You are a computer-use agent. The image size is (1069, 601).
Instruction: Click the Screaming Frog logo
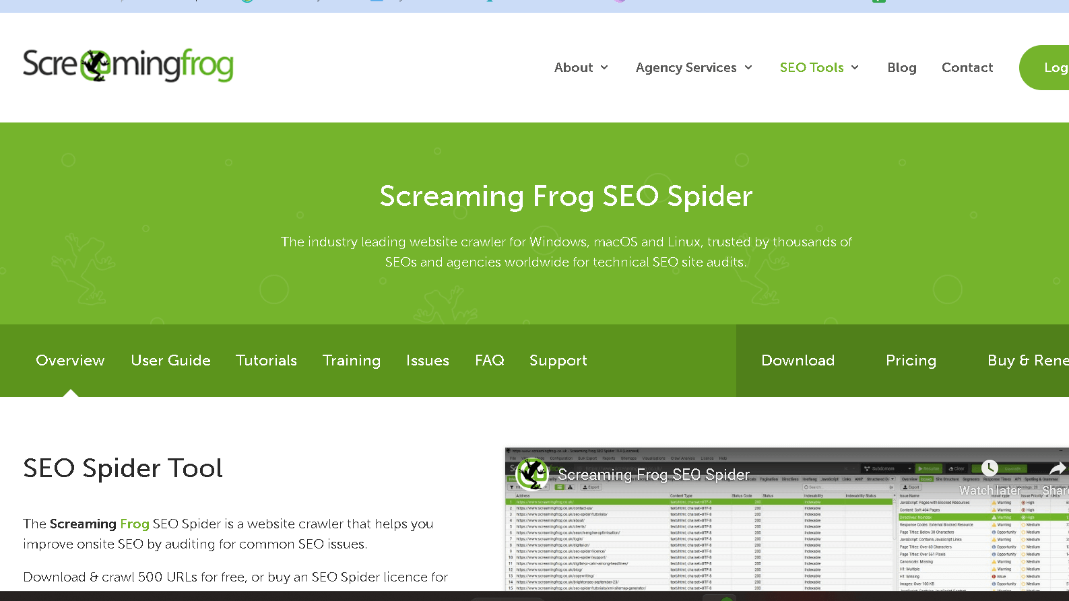tap(128, 65)
